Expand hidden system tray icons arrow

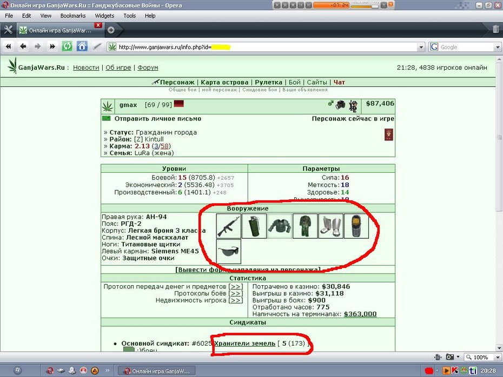(x=436, y=371)
